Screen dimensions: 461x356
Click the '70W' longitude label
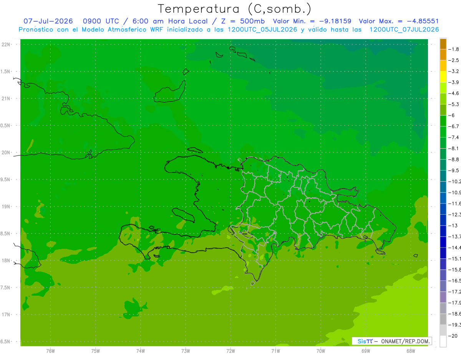(321, 351)
